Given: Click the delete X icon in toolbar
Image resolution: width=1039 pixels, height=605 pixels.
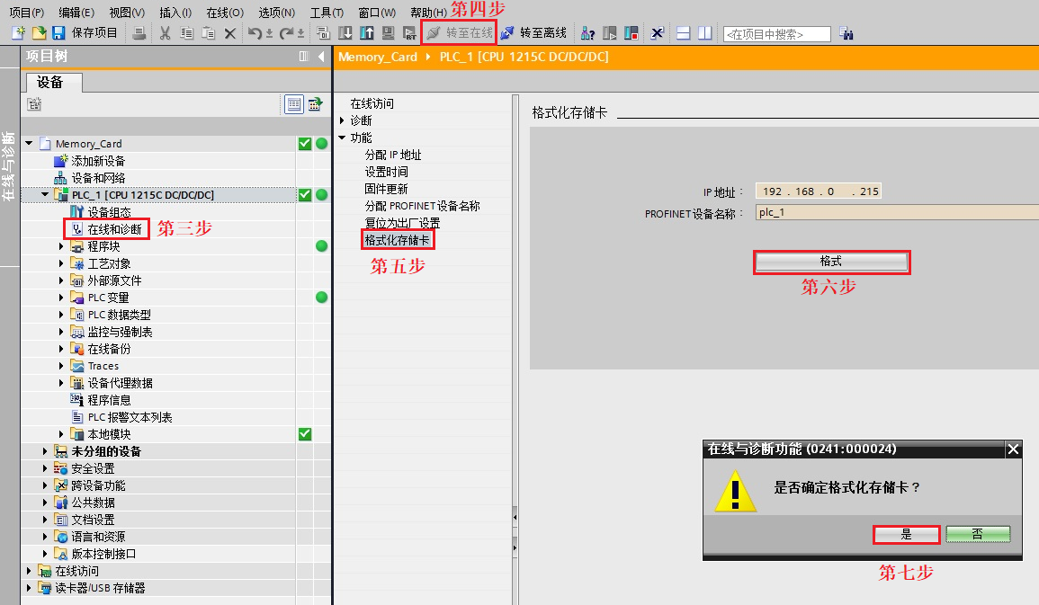Looking at the screenshot, I should (230, 33).
